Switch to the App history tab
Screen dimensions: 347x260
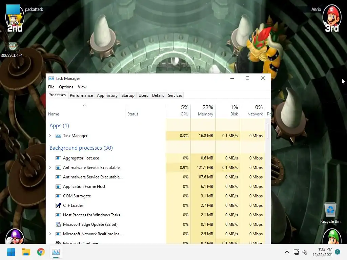coord(107,95)
